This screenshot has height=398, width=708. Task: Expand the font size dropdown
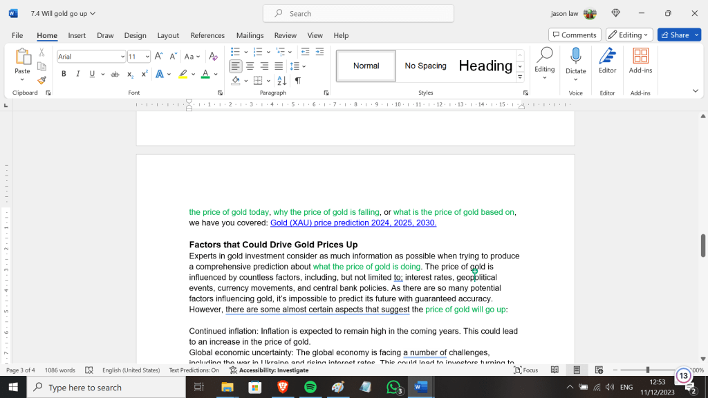pyautogui.click(x=147, y=57)
